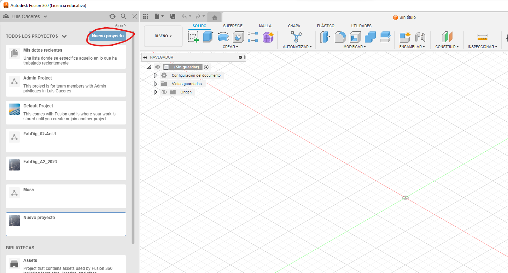Toggle visibility eye of the unsaved component
The width and height of the screenshot is (508, 273).
158,67
